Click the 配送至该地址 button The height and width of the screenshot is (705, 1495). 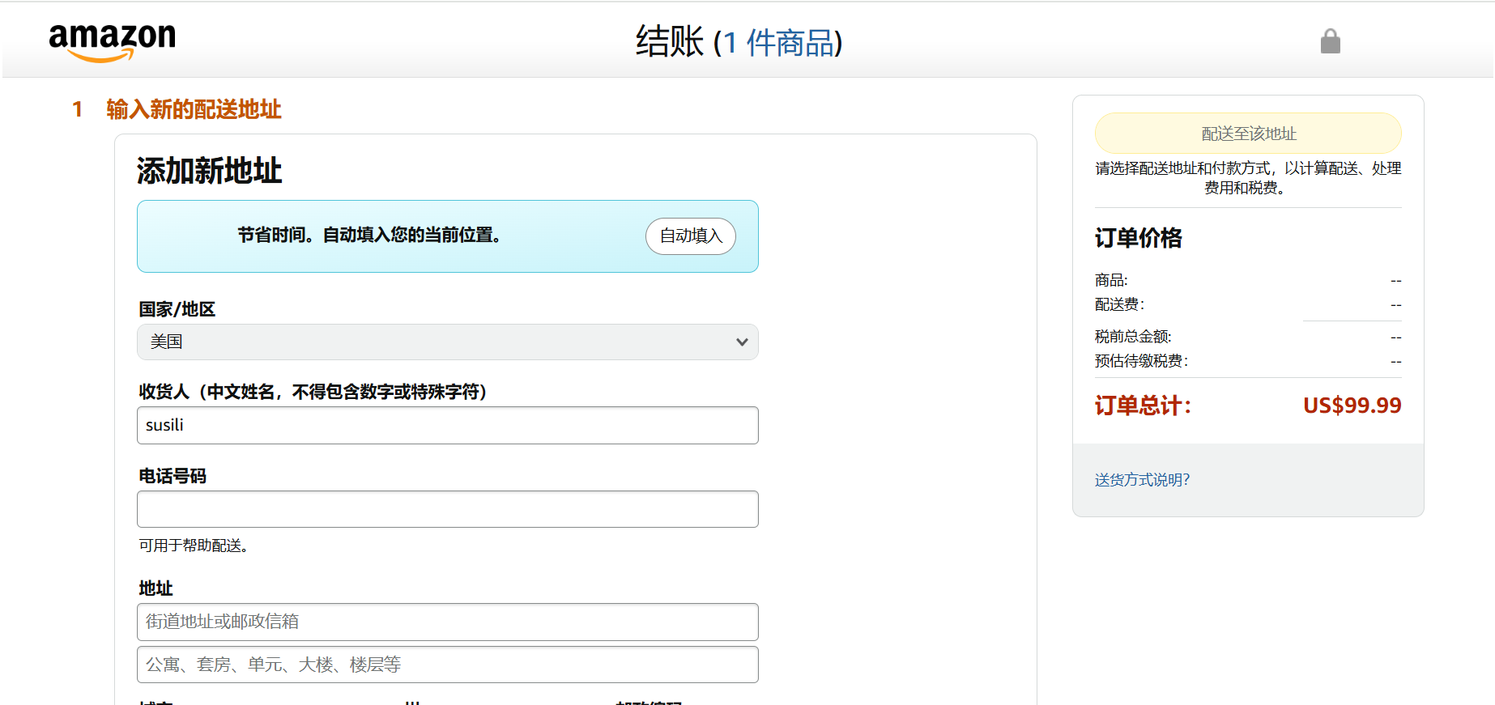coord(1248,134)
